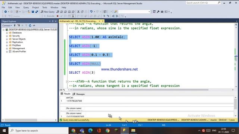Expand the Databases tree node
This screenshot has width=239, height=134.
7,33
